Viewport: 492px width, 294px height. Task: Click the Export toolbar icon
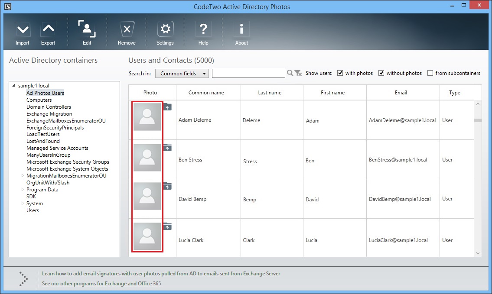pyautogui.click(x=48, y=32)
